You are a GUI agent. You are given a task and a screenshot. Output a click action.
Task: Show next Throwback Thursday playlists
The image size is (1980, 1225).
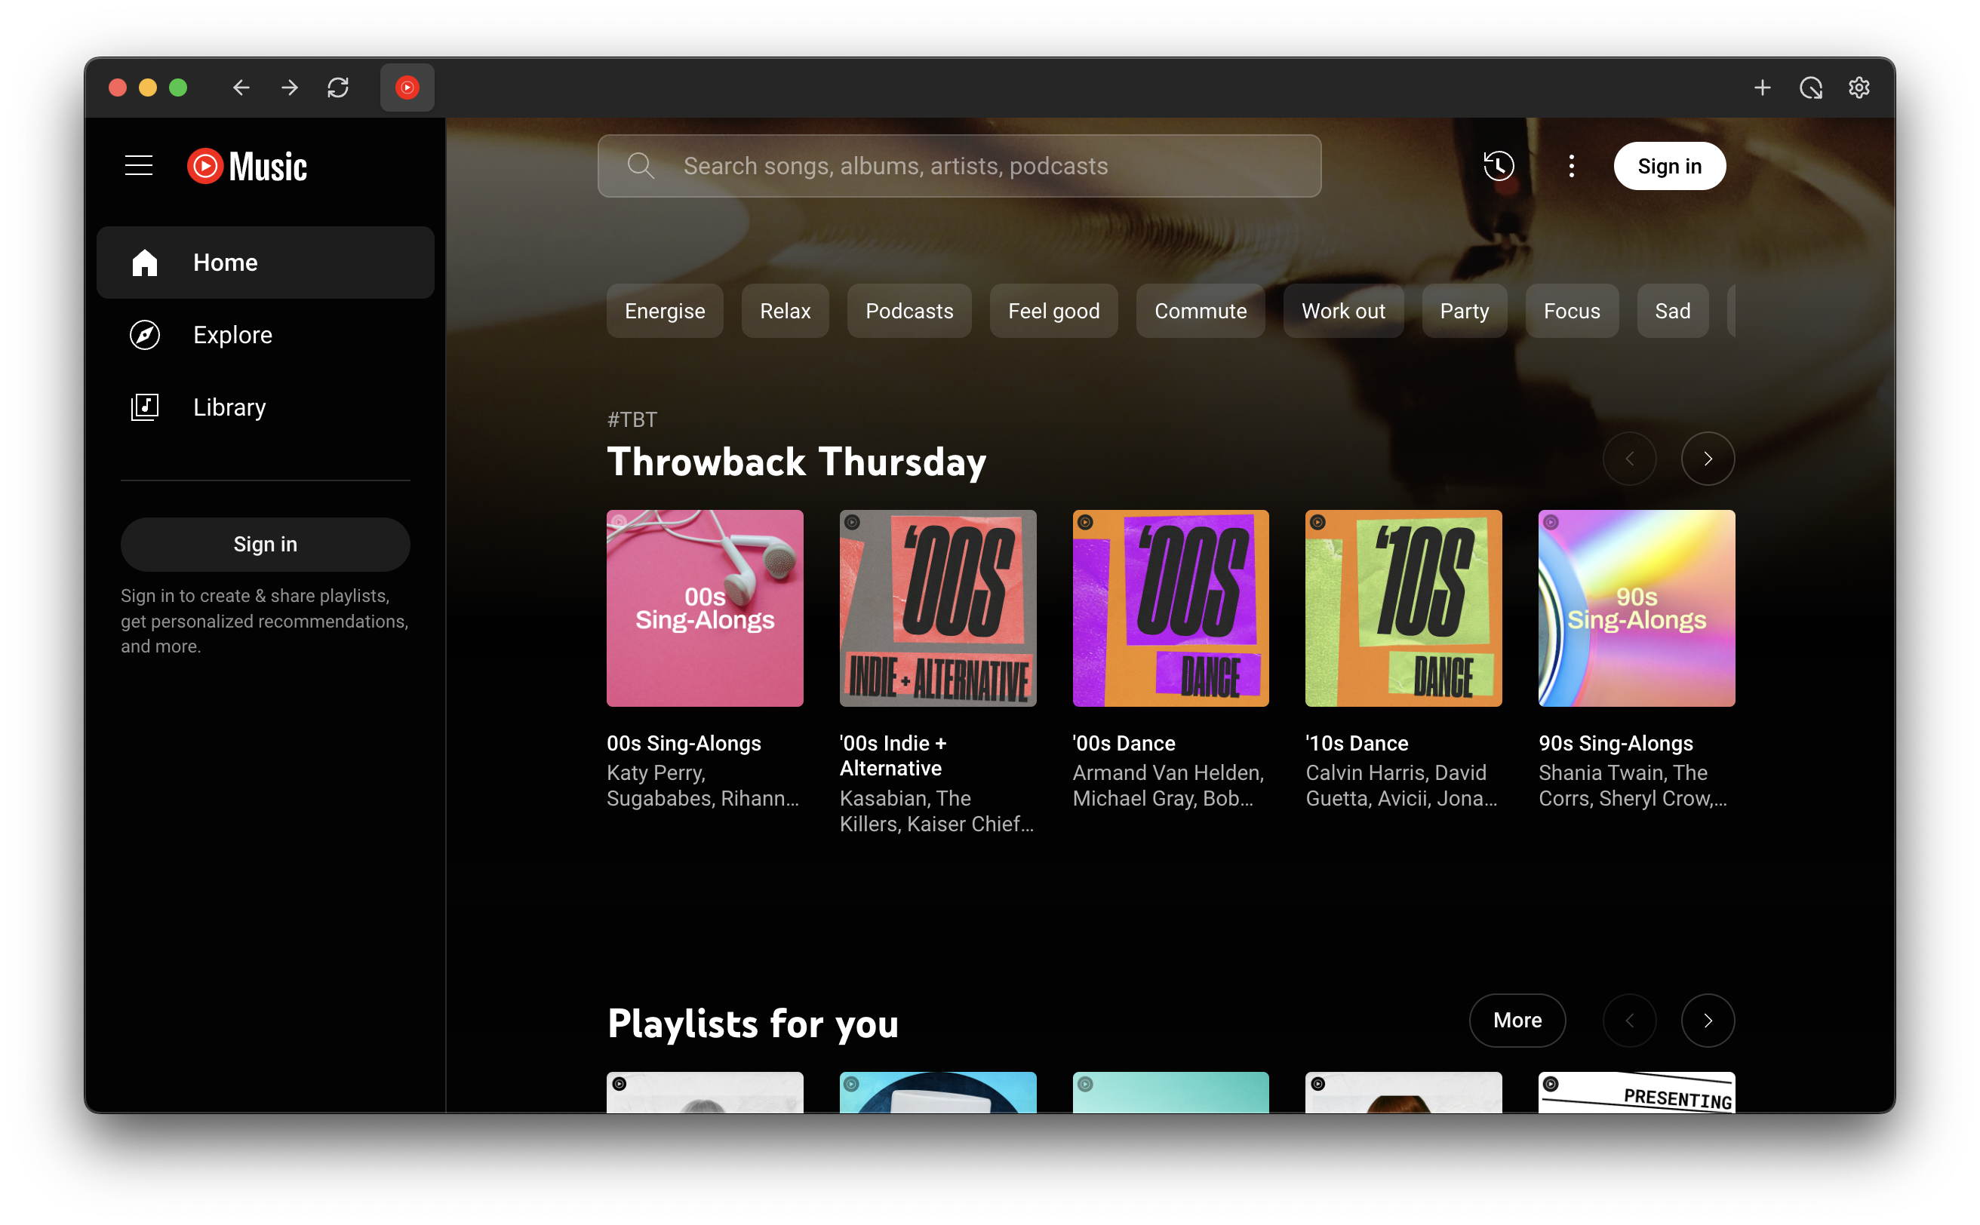tap(1707, 459)
